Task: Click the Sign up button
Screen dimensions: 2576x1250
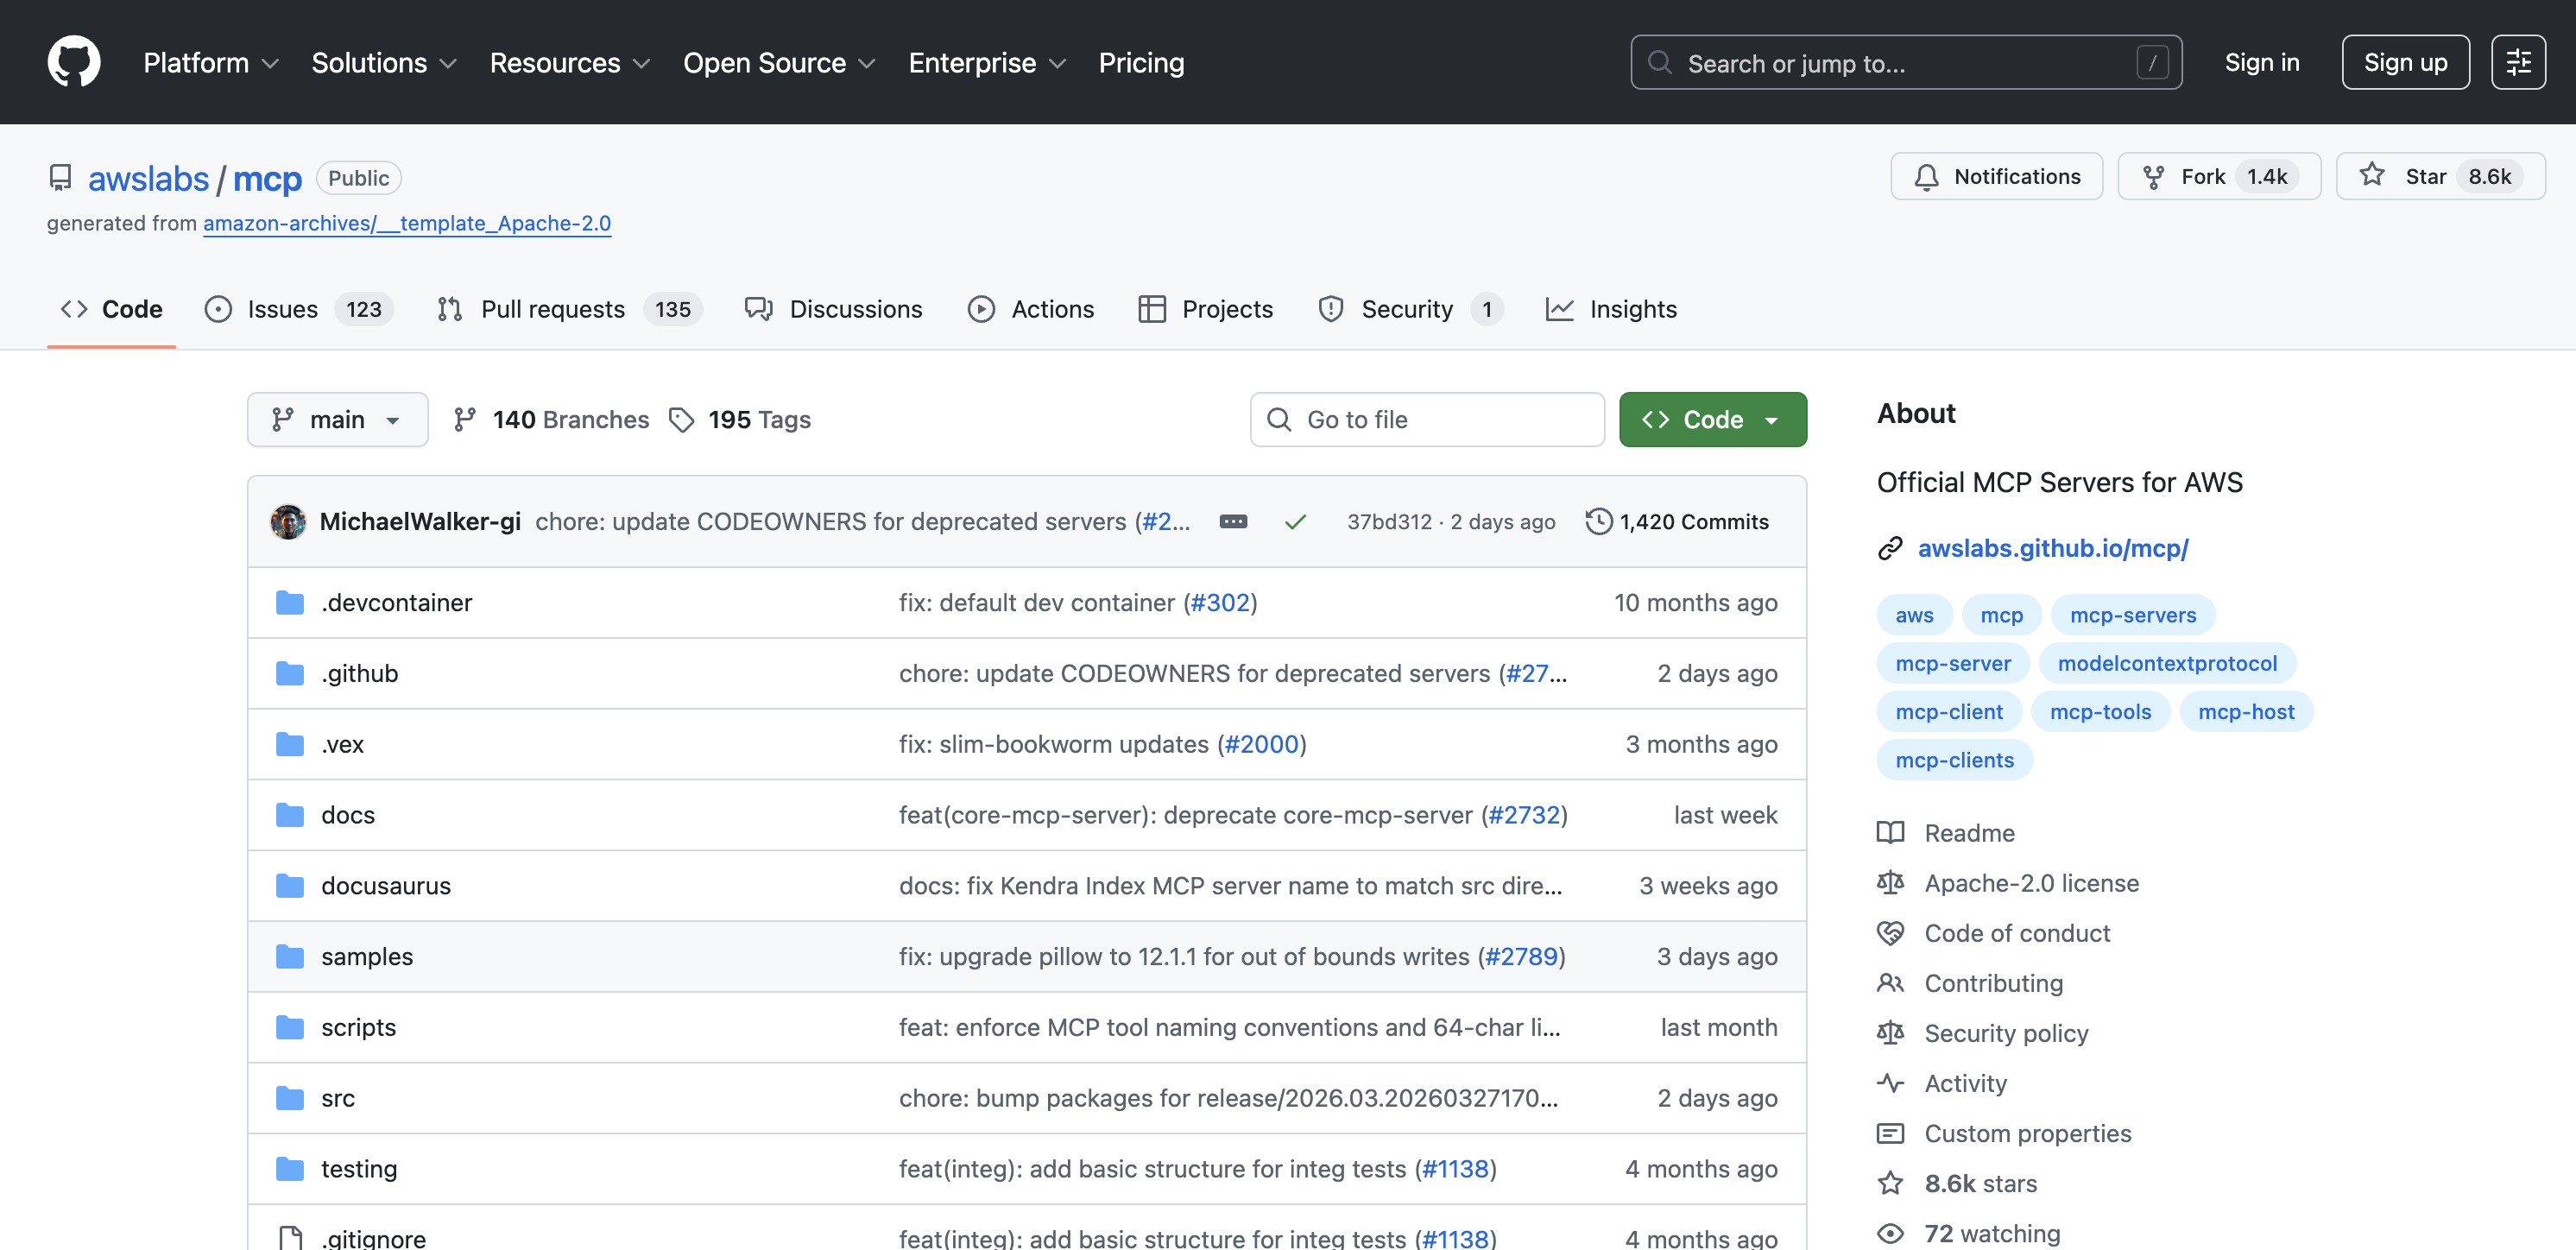Action: [2405, 62]
